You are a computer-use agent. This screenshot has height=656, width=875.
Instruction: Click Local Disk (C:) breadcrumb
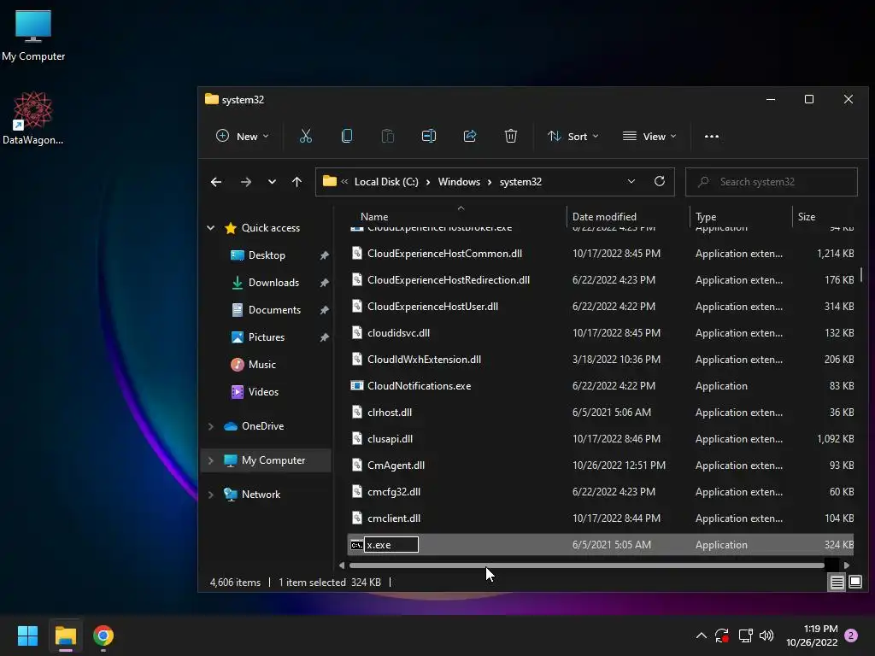click(x=386, y=182)
